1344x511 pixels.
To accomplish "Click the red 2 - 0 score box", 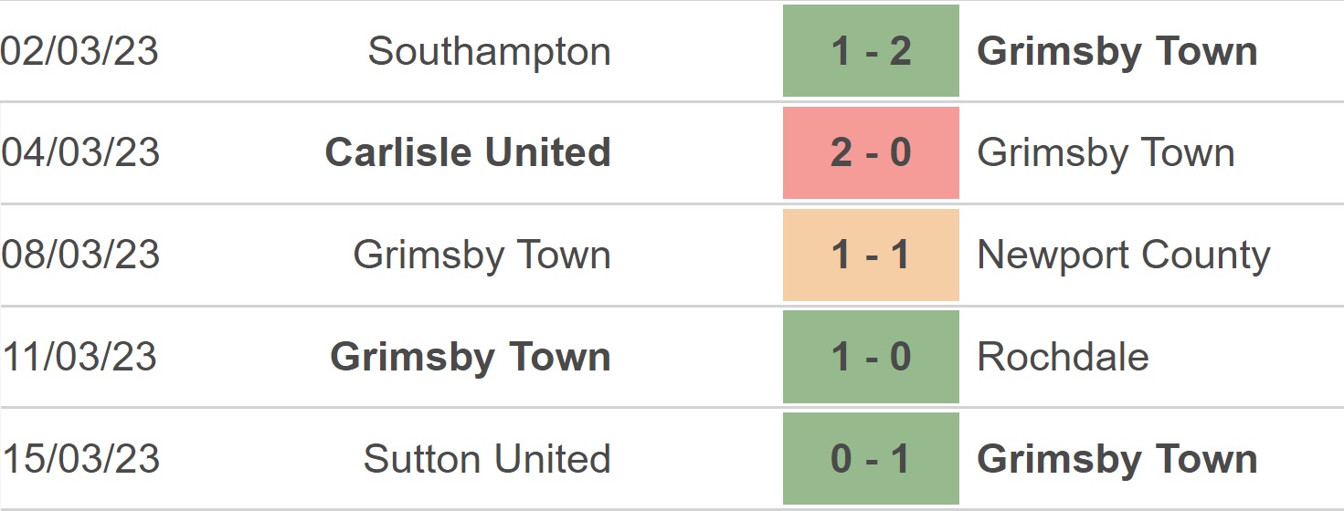I will [x=871, y=152].
